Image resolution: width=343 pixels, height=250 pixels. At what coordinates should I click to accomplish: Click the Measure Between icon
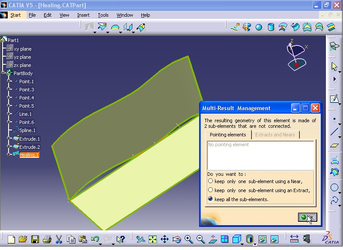294,239
